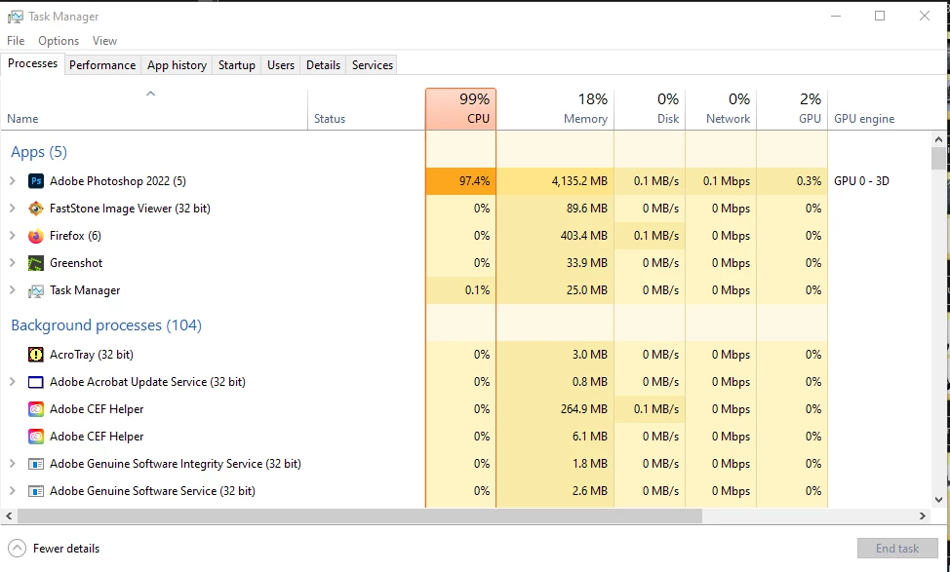Sort by the CPU column header
The width and height of the screenshot is (950, 572).
click(460, 109)
